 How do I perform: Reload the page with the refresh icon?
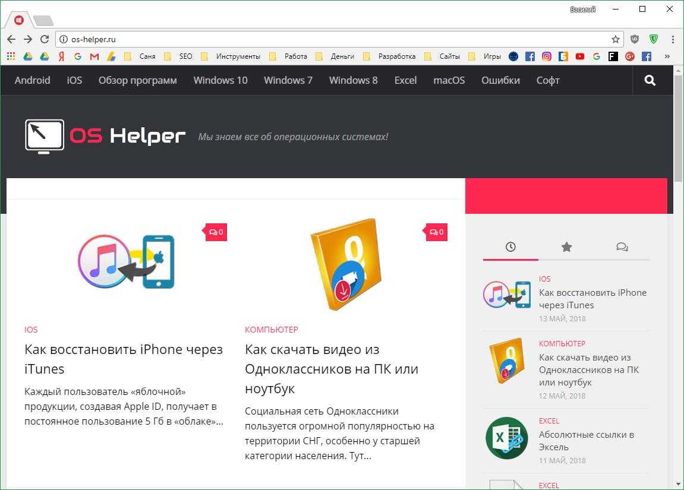click(x=45, y=39)
